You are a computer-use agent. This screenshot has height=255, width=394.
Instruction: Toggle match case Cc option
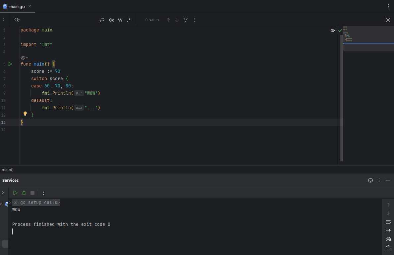pyautogui.click(x=112, y=20)
